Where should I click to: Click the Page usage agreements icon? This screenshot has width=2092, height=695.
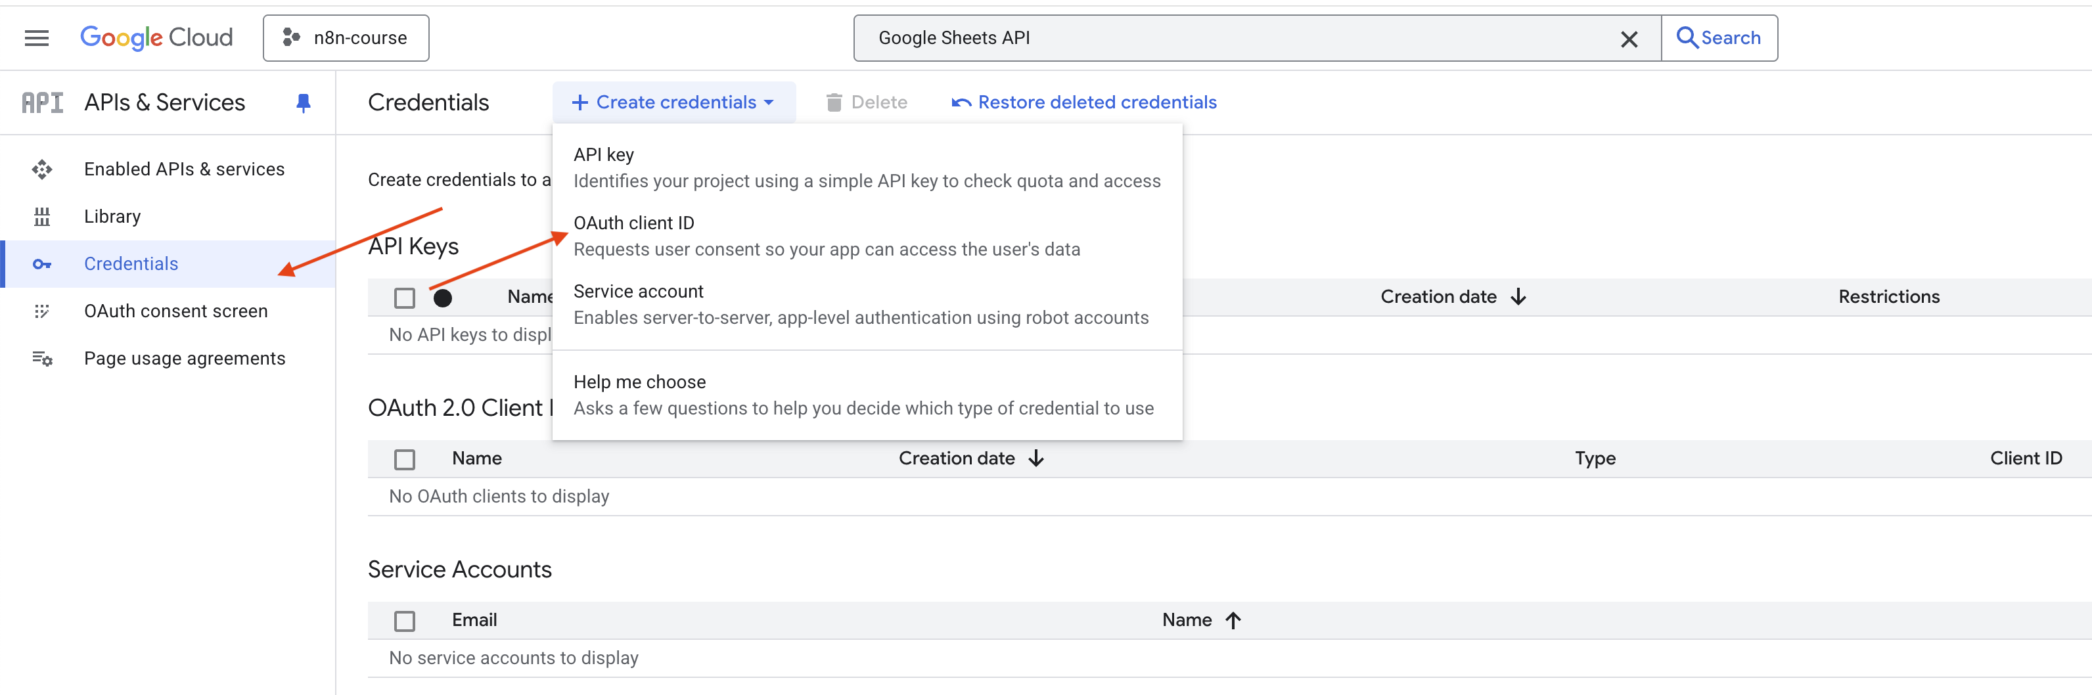42,358
